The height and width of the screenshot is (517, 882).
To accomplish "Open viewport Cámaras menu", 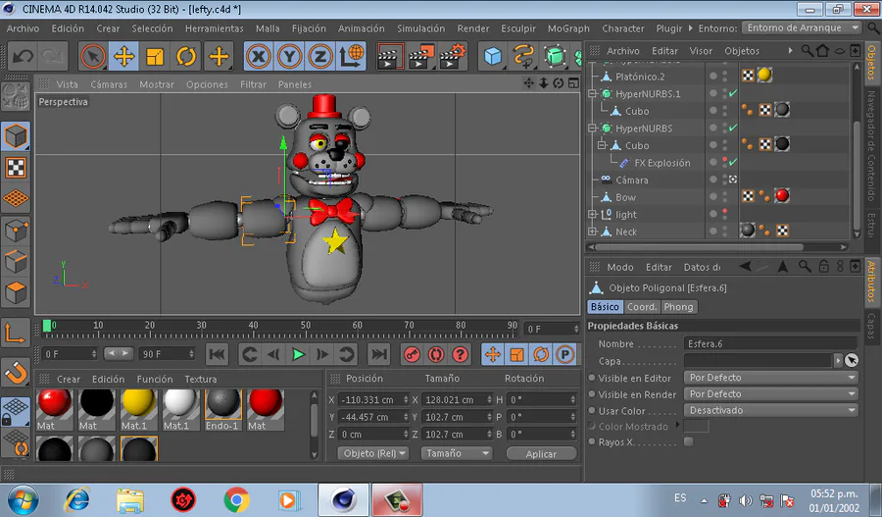I will tap(109, 84).
